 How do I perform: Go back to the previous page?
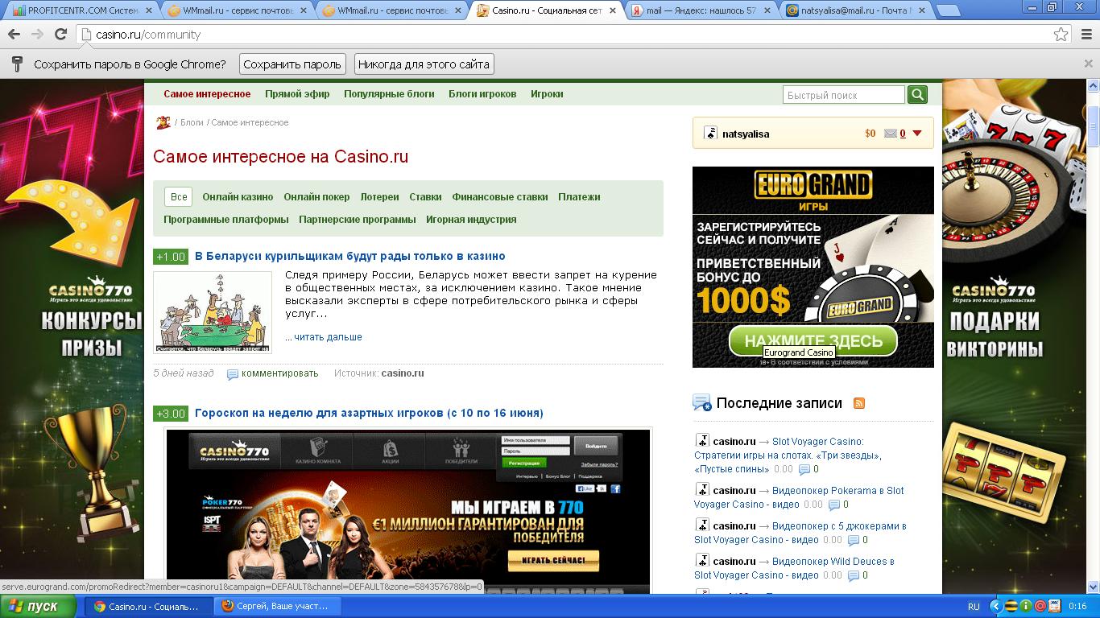pyautogui.click(x=14, y=35)
